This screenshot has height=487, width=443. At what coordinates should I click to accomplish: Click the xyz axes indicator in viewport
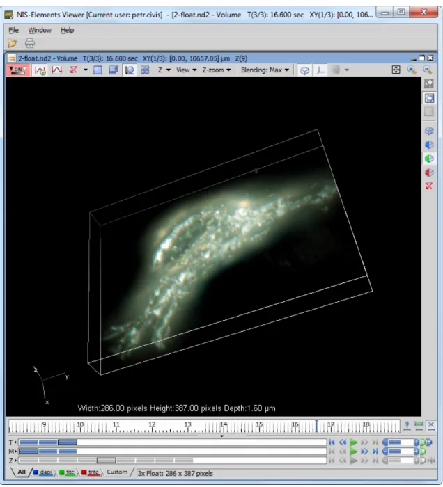pyautogui.click(x=49, y=385)
